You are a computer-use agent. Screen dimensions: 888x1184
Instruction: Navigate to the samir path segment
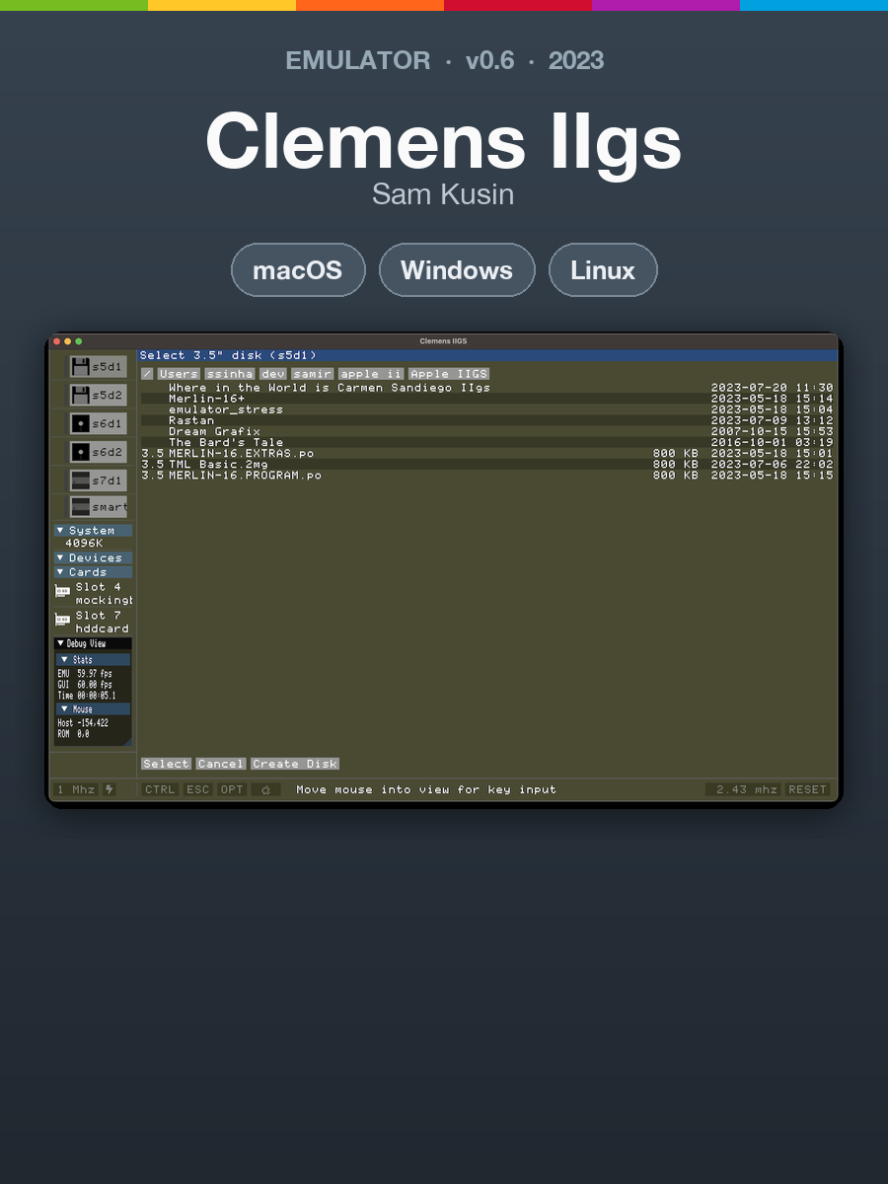(313, 374)
